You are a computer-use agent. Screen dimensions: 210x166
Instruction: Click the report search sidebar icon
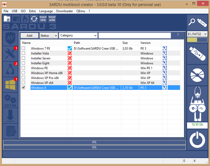(x=10, y=131)
